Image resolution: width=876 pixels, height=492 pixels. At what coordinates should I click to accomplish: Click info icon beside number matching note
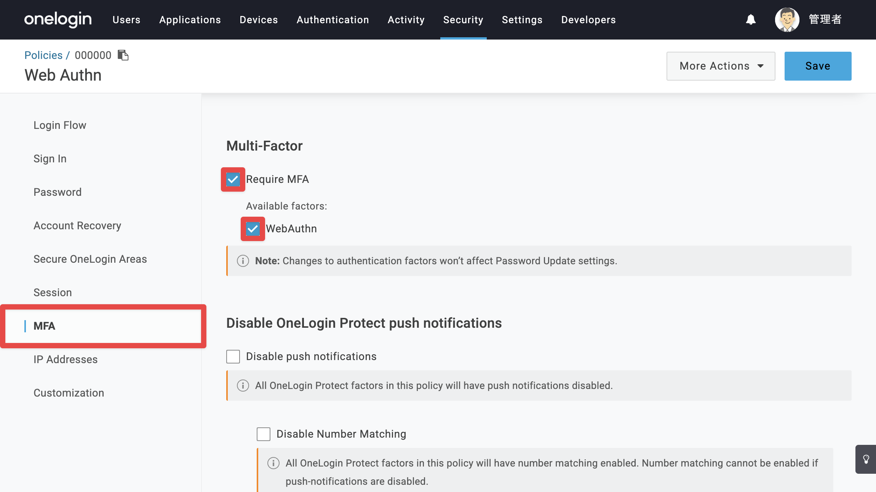point(273,463)
